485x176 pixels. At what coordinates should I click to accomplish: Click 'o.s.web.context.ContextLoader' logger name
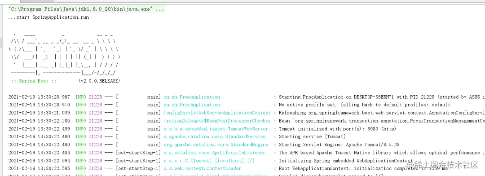pos(203,168)
